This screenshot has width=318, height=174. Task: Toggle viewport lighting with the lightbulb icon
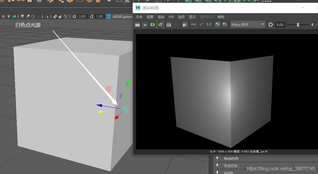pos(9,17)
